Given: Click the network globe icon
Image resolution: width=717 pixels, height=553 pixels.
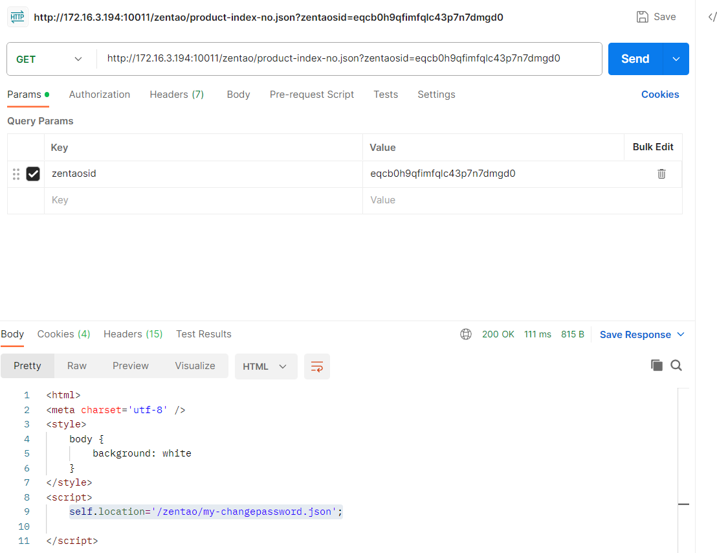Looking at the screenshot, I should pyautogui.click(x=465, y=334).
